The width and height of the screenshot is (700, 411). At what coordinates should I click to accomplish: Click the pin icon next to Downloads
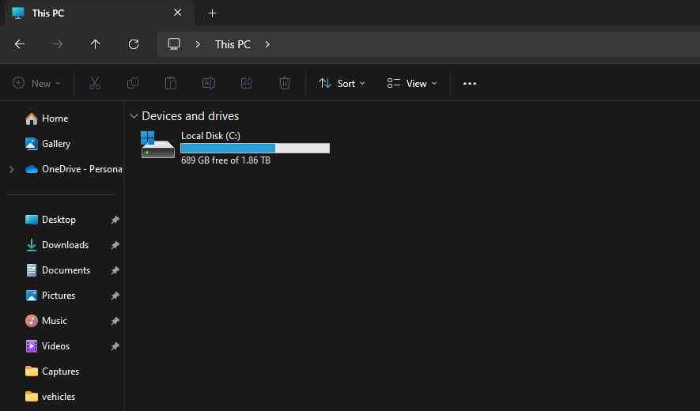point(115,245)
